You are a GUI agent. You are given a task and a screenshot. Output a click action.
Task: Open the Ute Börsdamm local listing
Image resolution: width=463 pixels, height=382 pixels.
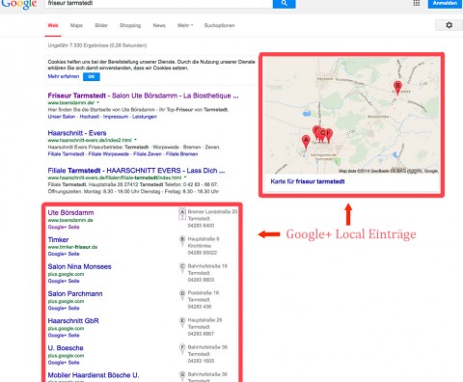[x=70, y=212]
